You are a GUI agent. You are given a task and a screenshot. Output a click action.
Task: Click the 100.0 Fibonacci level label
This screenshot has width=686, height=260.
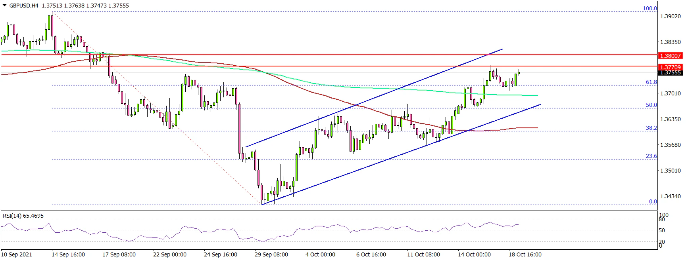point(649,8)
